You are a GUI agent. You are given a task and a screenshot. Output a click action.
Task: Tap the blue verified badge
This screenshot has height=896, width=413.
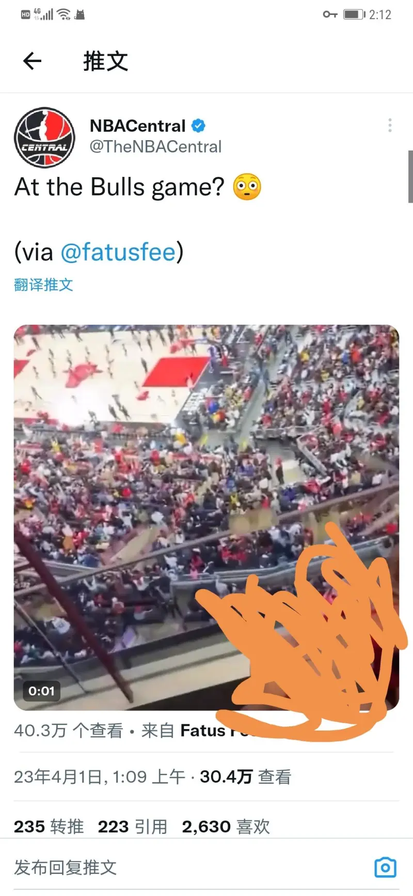(x=199, y=126)
